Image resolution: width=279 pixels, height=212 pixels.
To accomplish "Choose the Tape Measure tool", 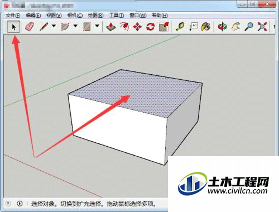I will (x=180, y=27).
